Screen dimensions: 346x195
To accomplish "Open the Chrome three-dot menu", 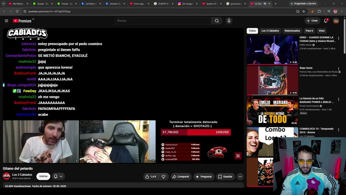I will click(342, 11).
